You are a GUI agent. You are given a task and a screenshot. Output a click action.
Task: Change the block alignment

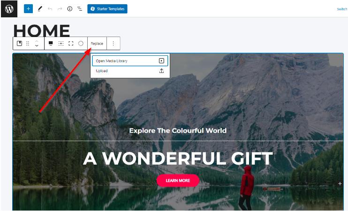click(x=51, y=44)
